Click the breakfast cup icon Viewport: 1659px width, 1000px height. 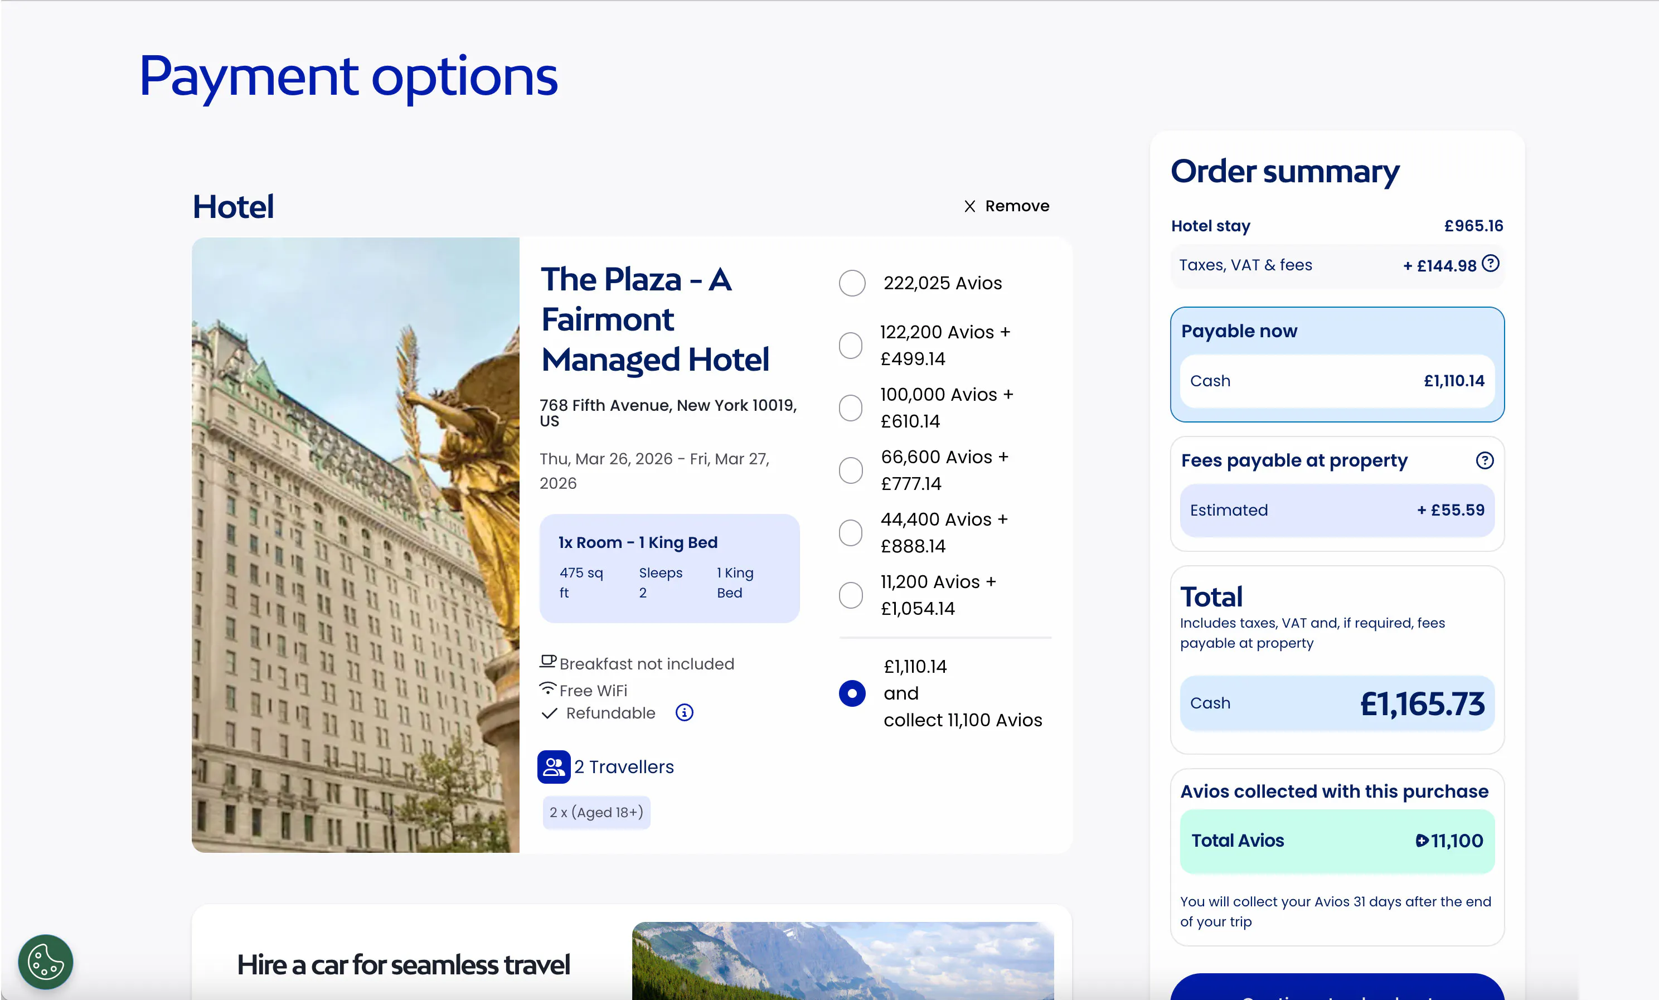point(547,661)
